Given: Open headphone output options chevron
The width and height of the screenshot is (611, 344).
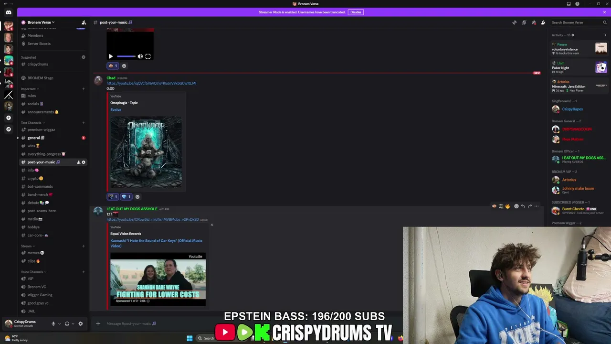Looking at the screenshot, I should tap(73, 323).
